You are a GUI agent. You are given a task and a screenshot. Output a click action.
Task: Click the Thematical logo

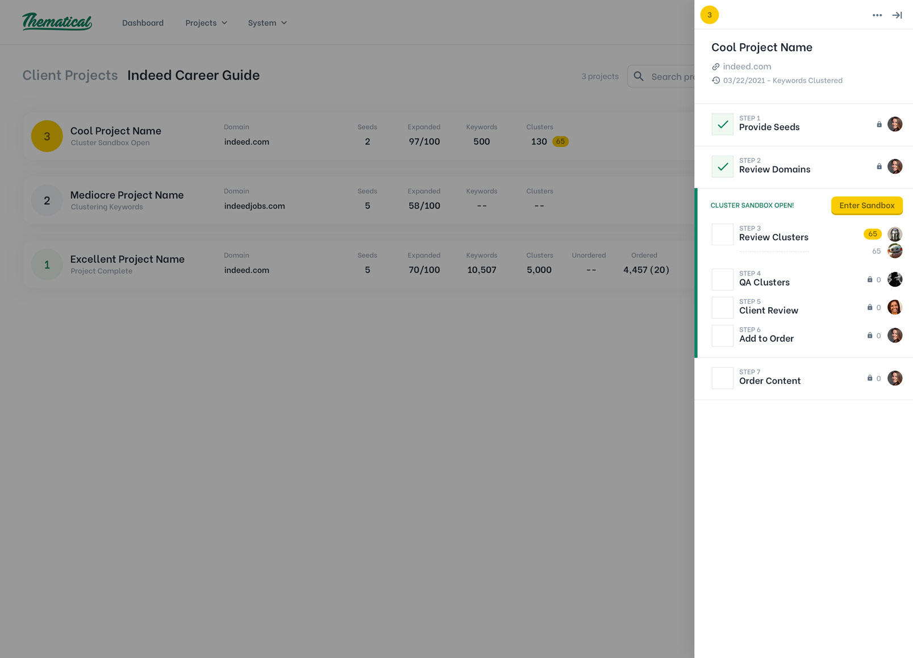pyautogui.click(x=57, y=22)
